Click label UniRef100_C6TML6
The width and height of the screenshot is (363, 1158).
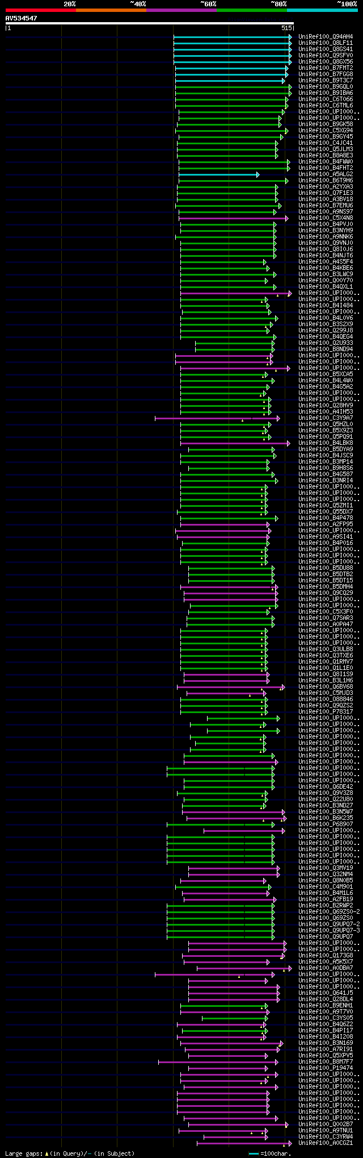326,106
